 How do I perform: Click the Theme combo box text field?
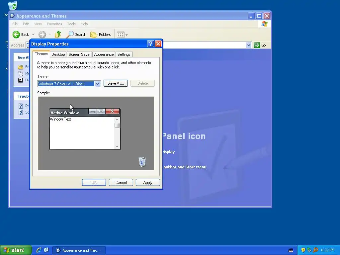point(66,84)
